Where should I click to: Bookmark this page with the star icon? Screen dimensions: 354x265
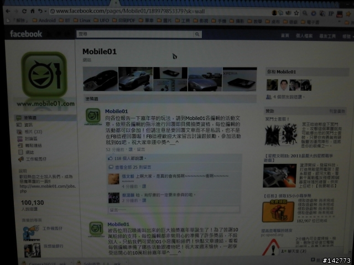click(296, 13)
